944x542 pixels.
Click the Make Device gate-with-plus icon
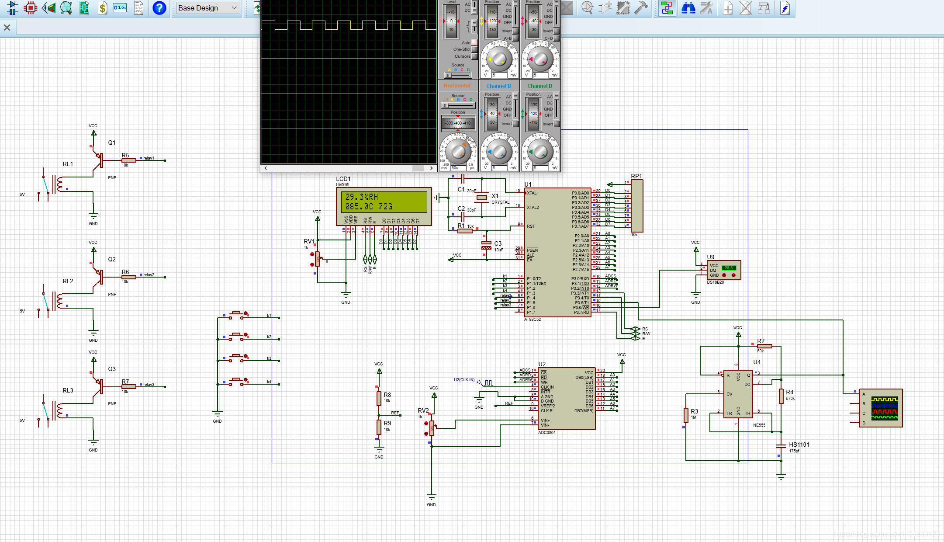pyautogui.click(x=605, y=8)
